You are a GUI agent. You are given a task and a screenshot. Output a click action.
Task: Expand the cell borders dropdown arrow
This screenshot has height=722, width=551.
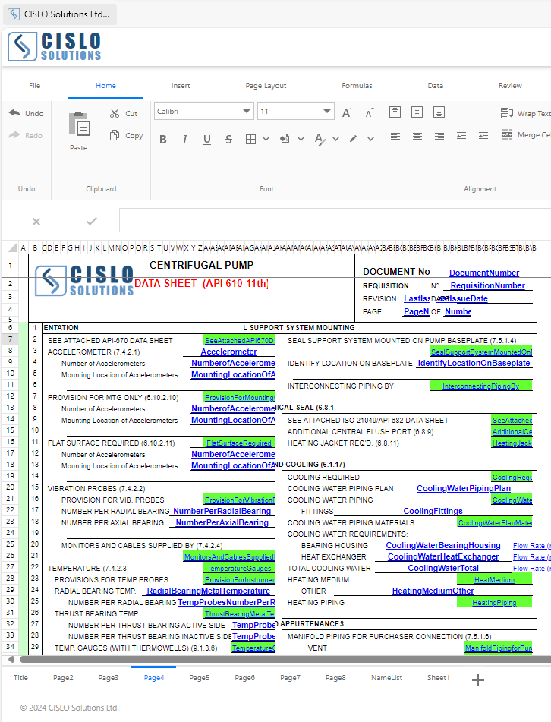tap(266, 140)
